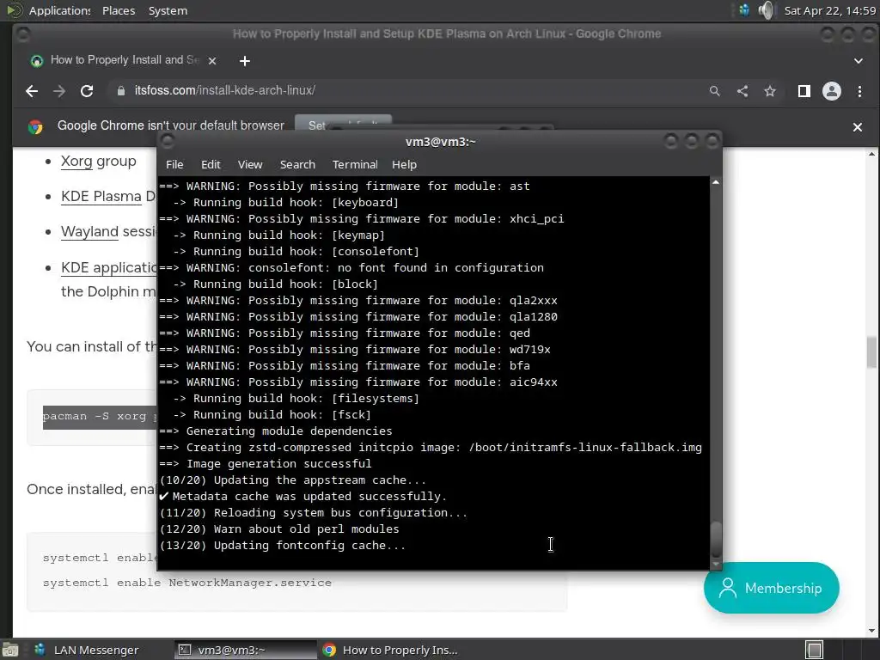Open terminal Search menu
Viewport: 880px width, 660px height.
coord(297,164)
